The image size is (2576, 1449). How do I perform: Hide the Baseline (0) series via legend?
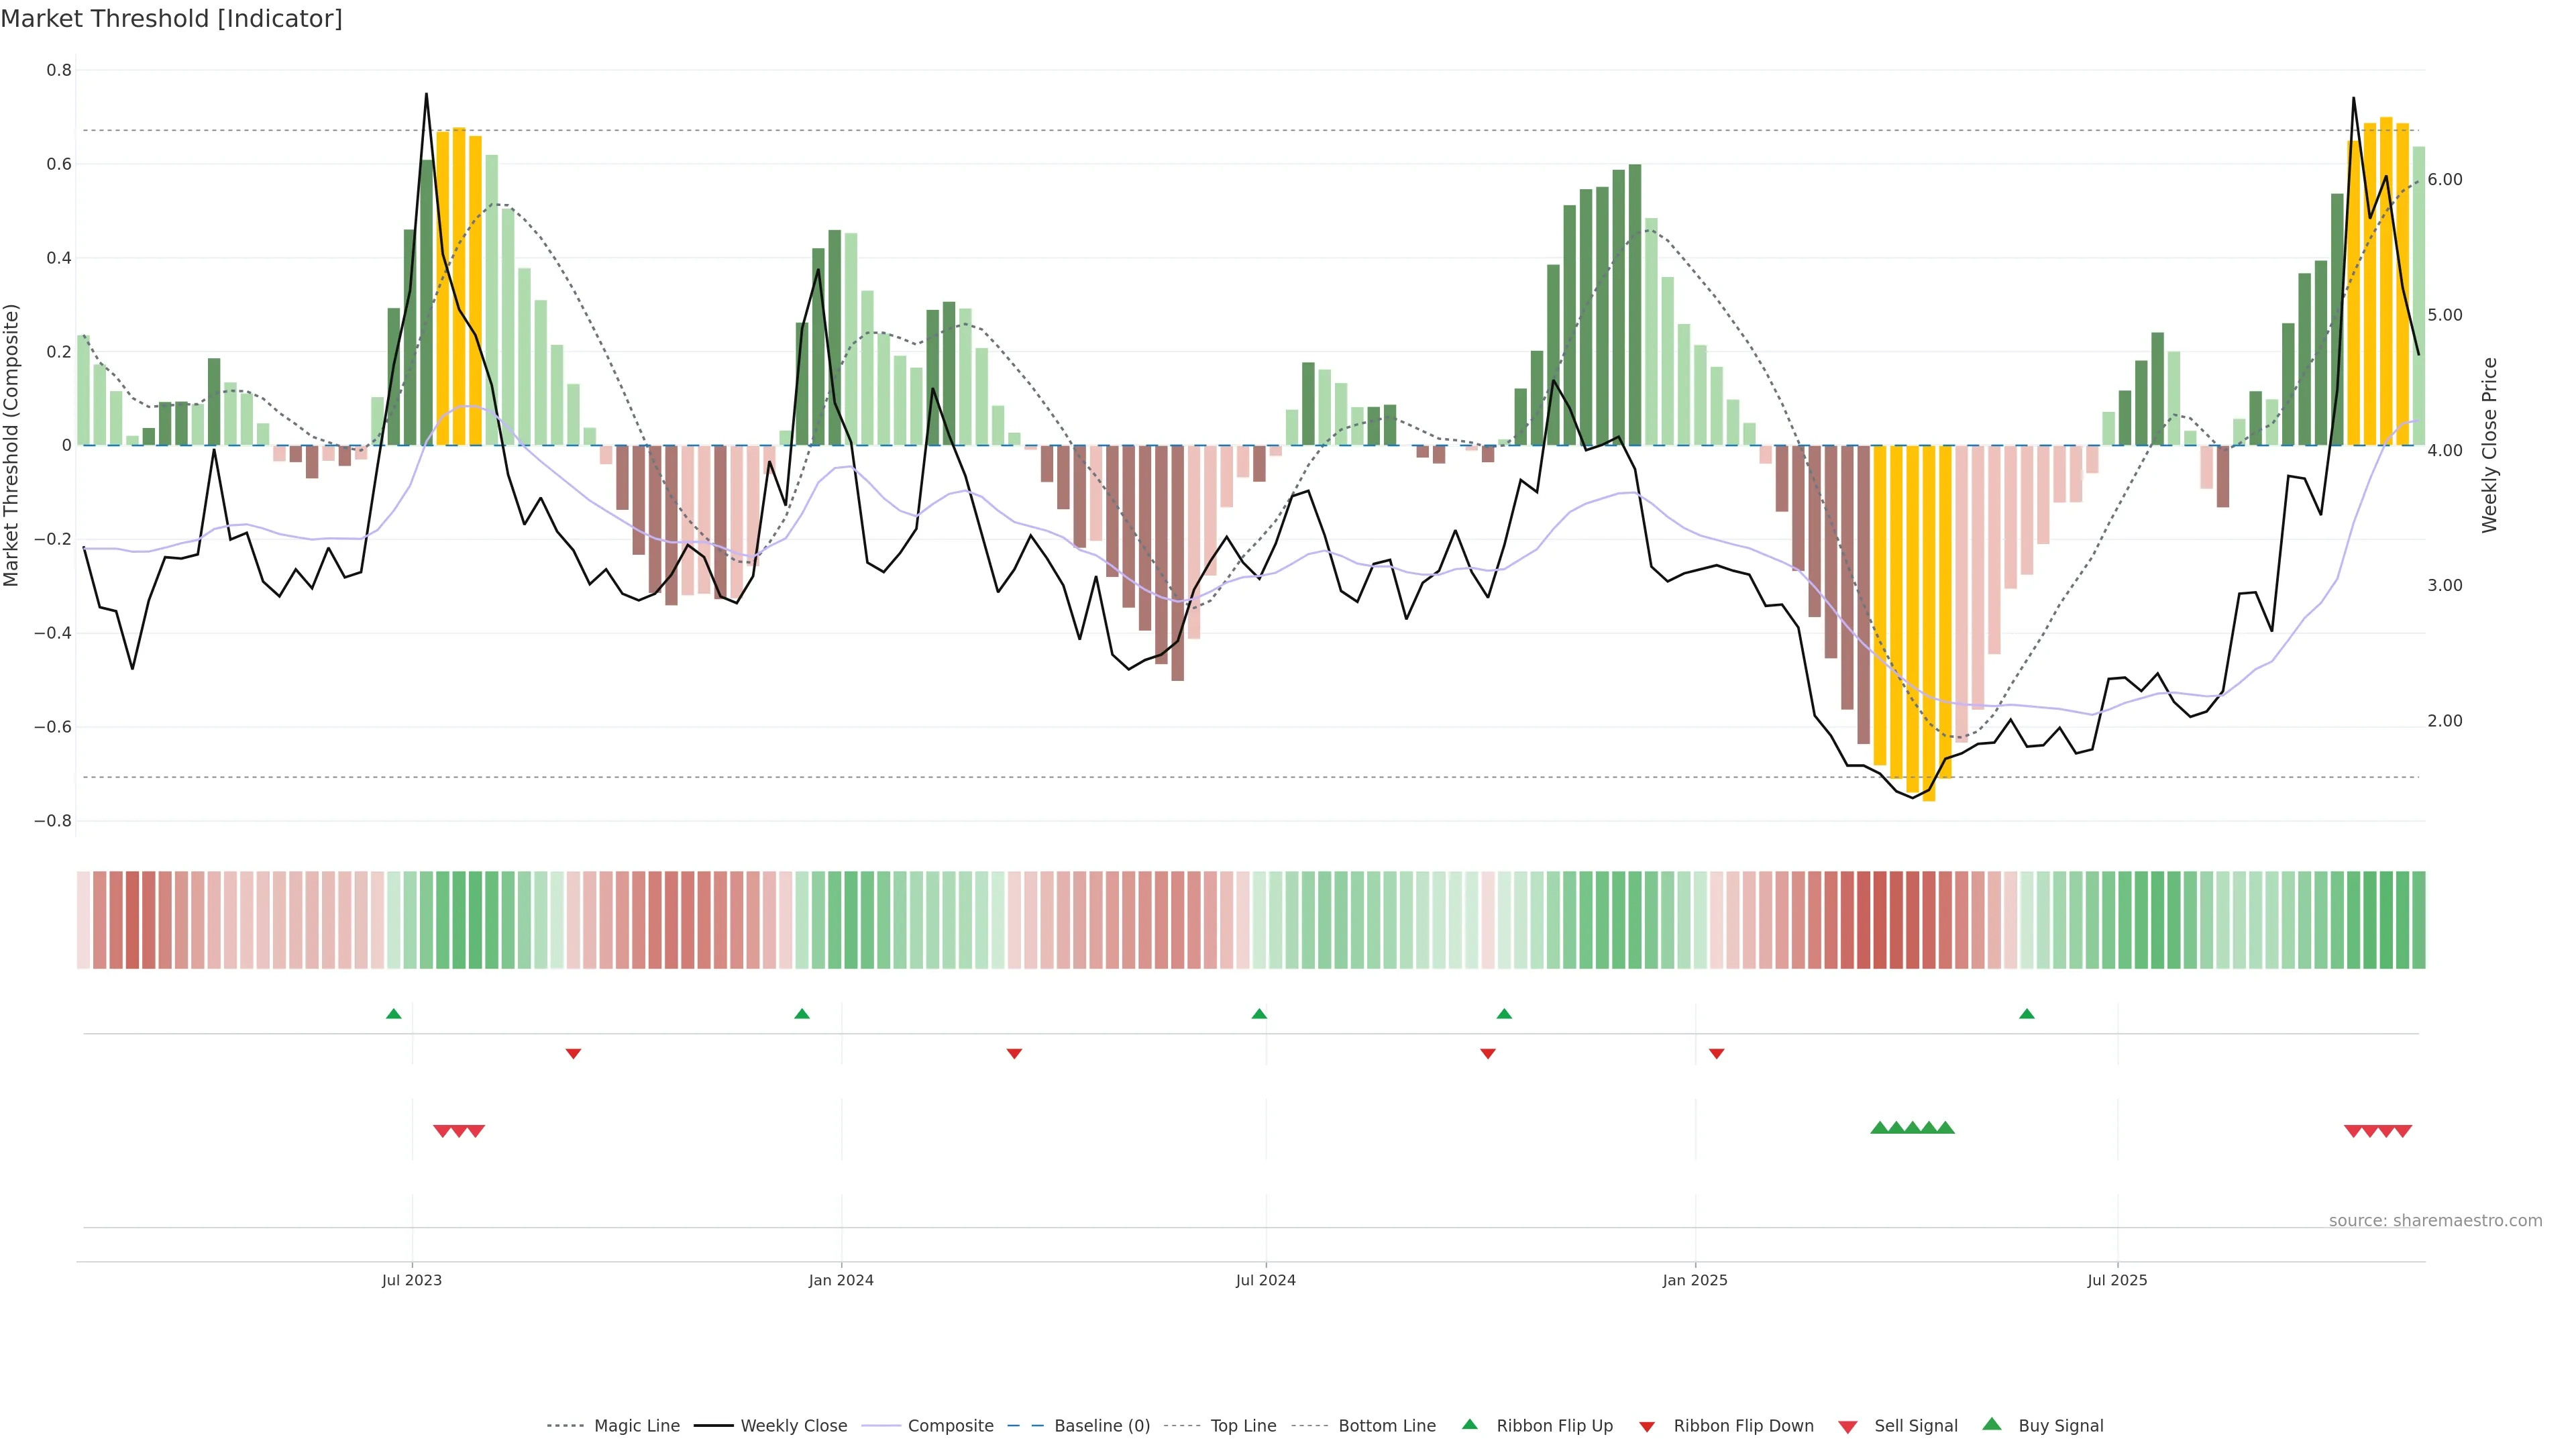1102,1426
